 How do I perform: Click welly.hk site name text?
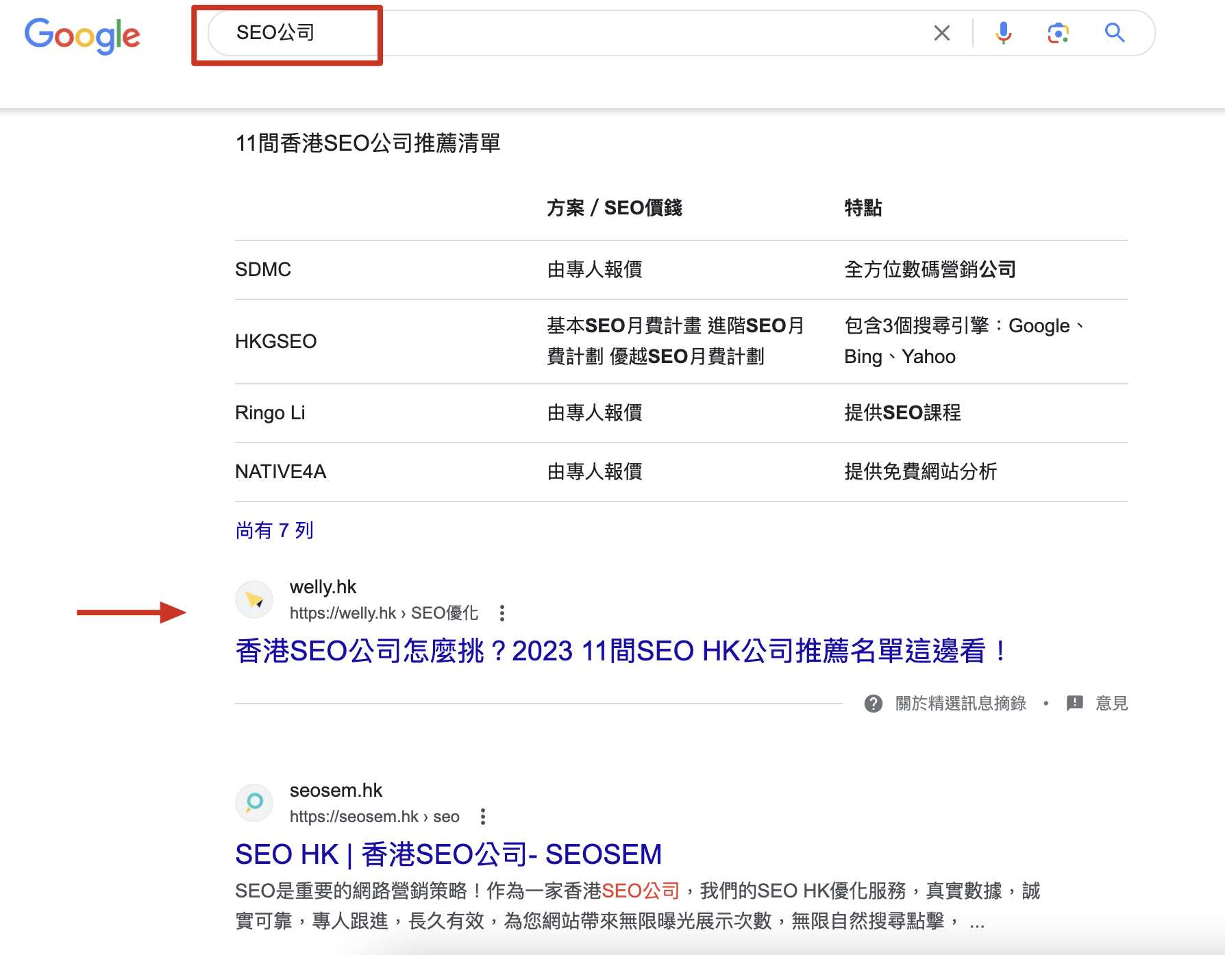click(323, 587)
